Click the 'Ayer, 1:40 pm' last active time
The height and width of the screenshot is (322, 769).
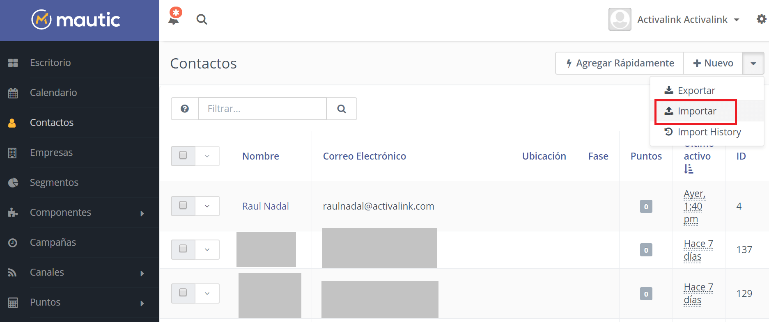[695, 206]
